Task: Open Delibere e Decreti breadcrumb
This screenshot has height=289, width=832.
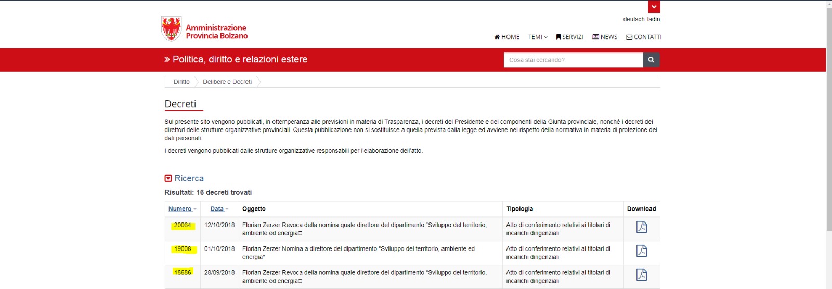Action: [x=227, y=82]
